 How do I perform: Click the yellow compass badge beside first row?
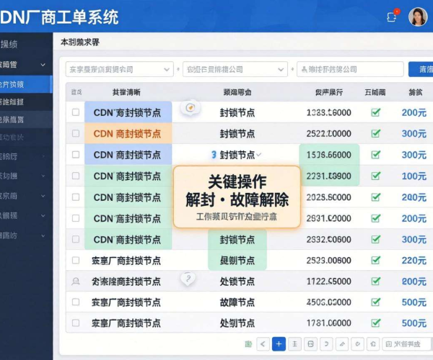[x=190, y=107]
